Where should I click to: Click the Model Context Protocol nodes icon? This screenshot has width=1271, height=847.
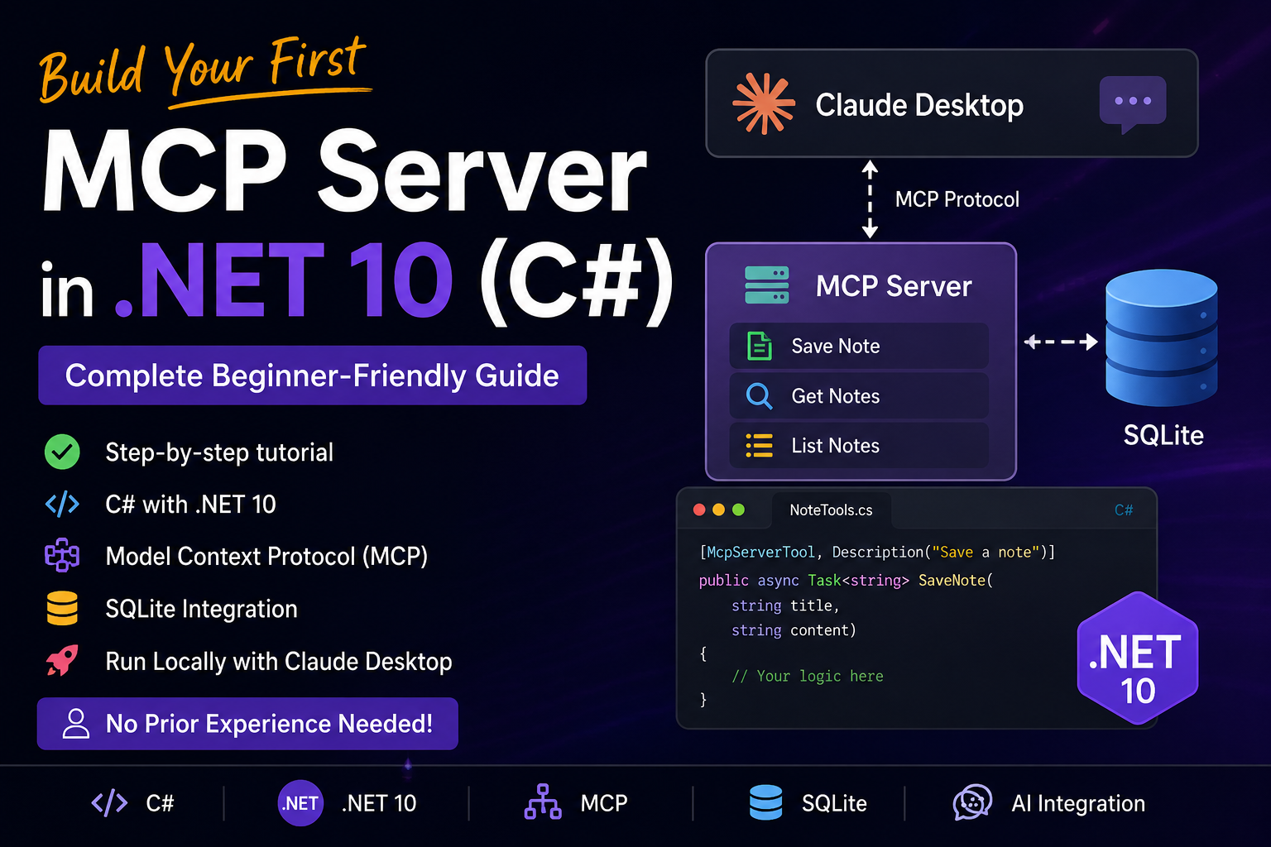[x=62, y=556]
